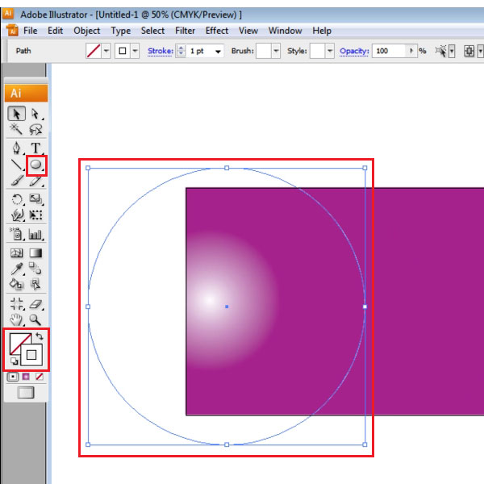Select the Live Paint Selection tool
484x484 pixels.
point(35,284)
